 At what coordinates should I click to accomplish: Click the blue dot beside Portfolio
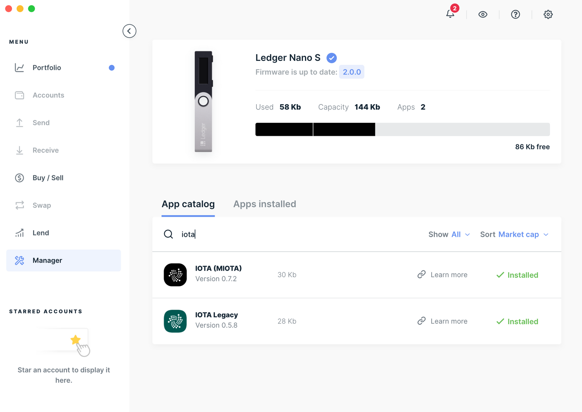click(x=112, y=68)
